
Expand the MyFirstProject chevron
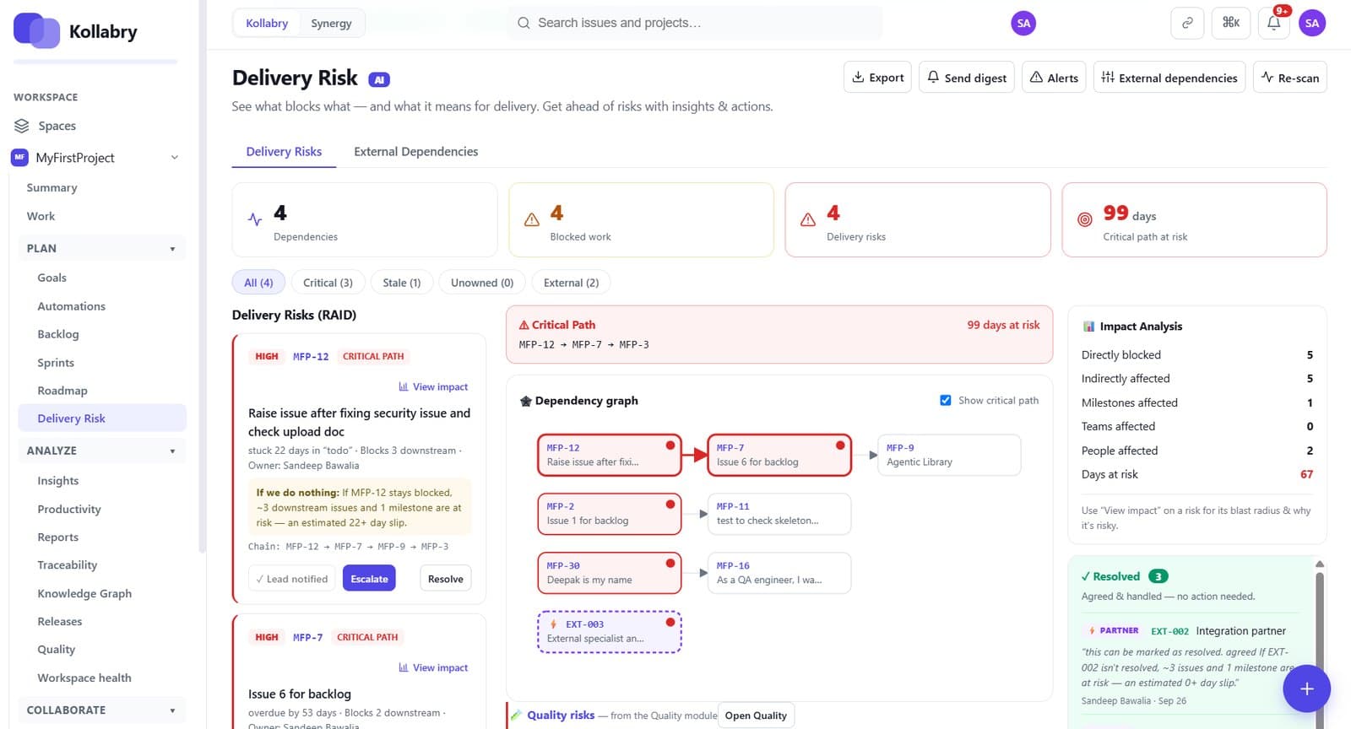tap(175, 157)
